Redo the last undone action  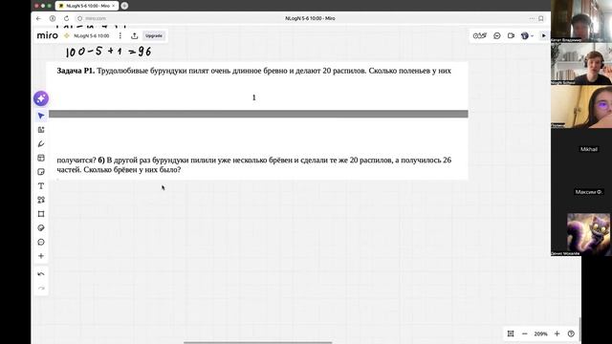pos(41,289)
